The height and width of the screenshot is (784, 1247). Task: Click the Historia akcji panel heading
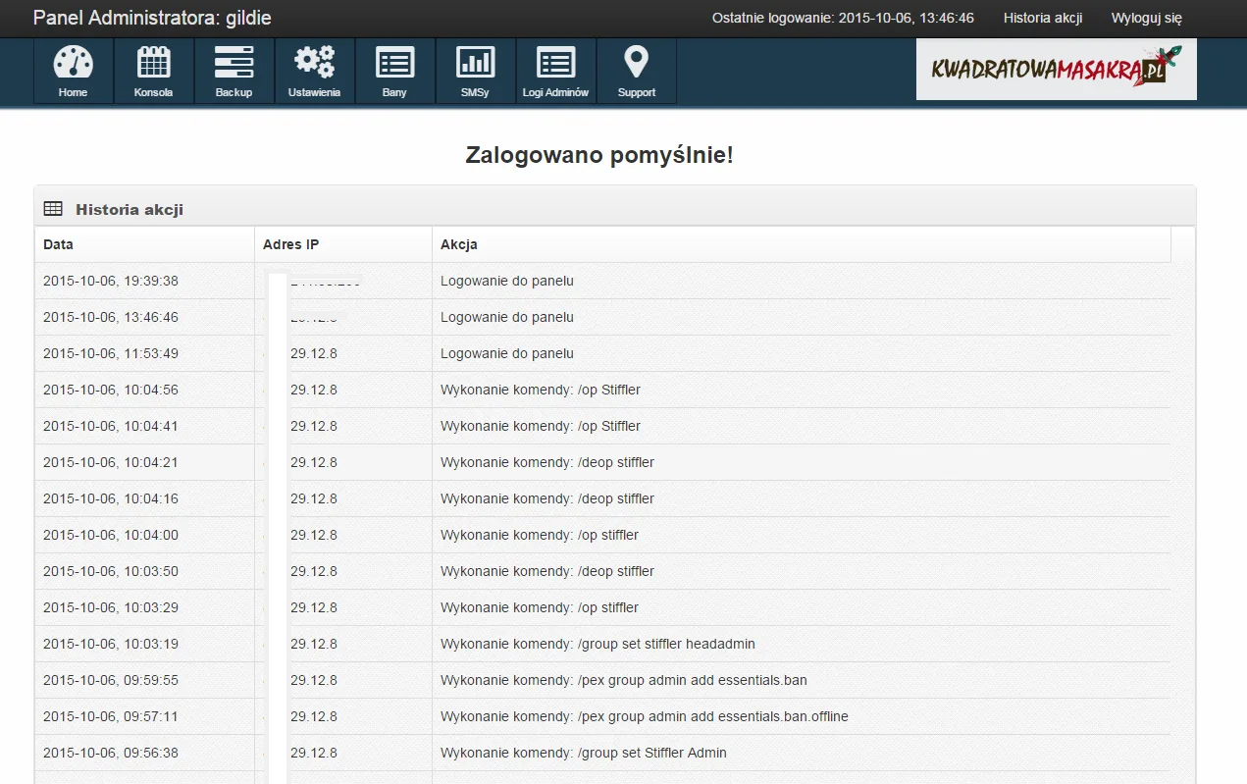130,209
